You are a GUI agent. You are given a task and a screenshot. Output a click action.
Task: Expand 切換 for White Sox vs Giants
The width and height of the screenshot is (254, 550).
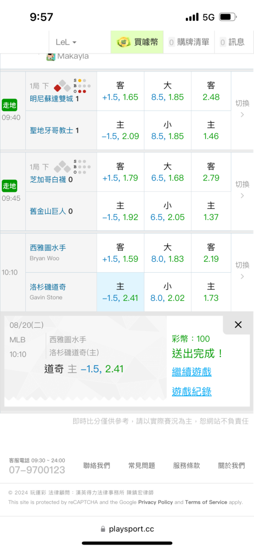pyautogui.click(x=242, y=189)
